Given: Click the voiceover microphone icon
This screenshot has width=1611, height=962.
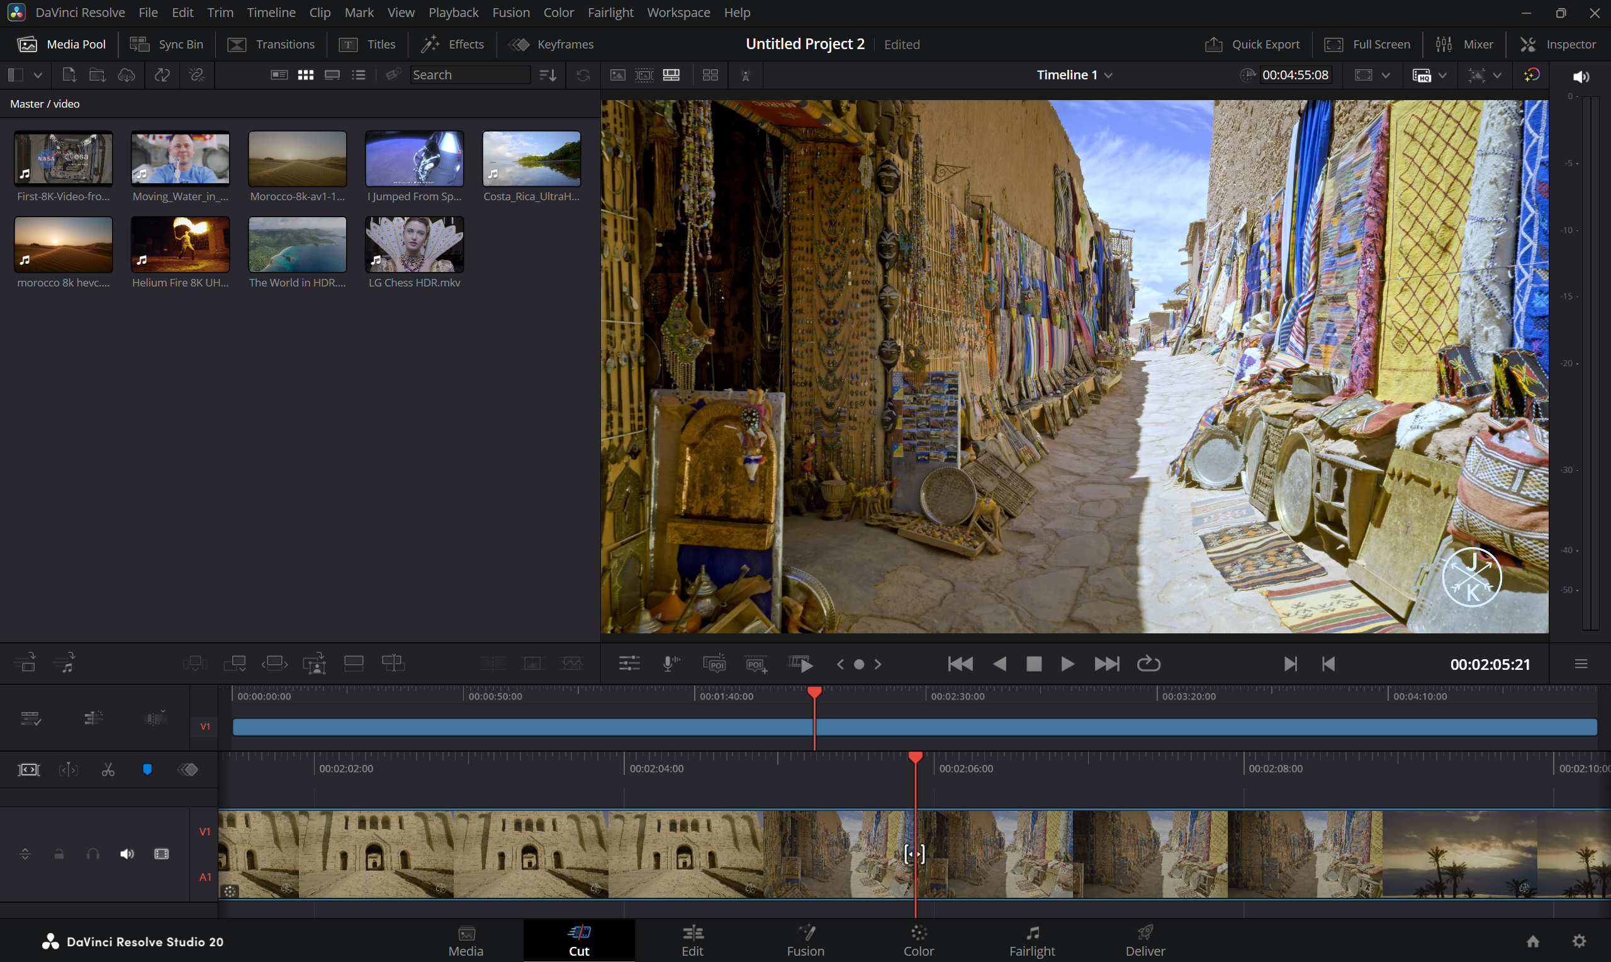Looking at the screenshot, I should [x=671, y=664].
